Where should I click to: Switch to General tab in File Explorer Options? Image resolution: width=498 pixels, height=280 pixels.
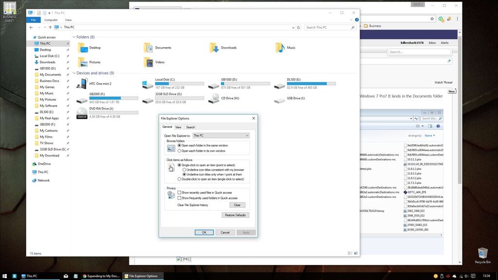[x=167, y=127]
